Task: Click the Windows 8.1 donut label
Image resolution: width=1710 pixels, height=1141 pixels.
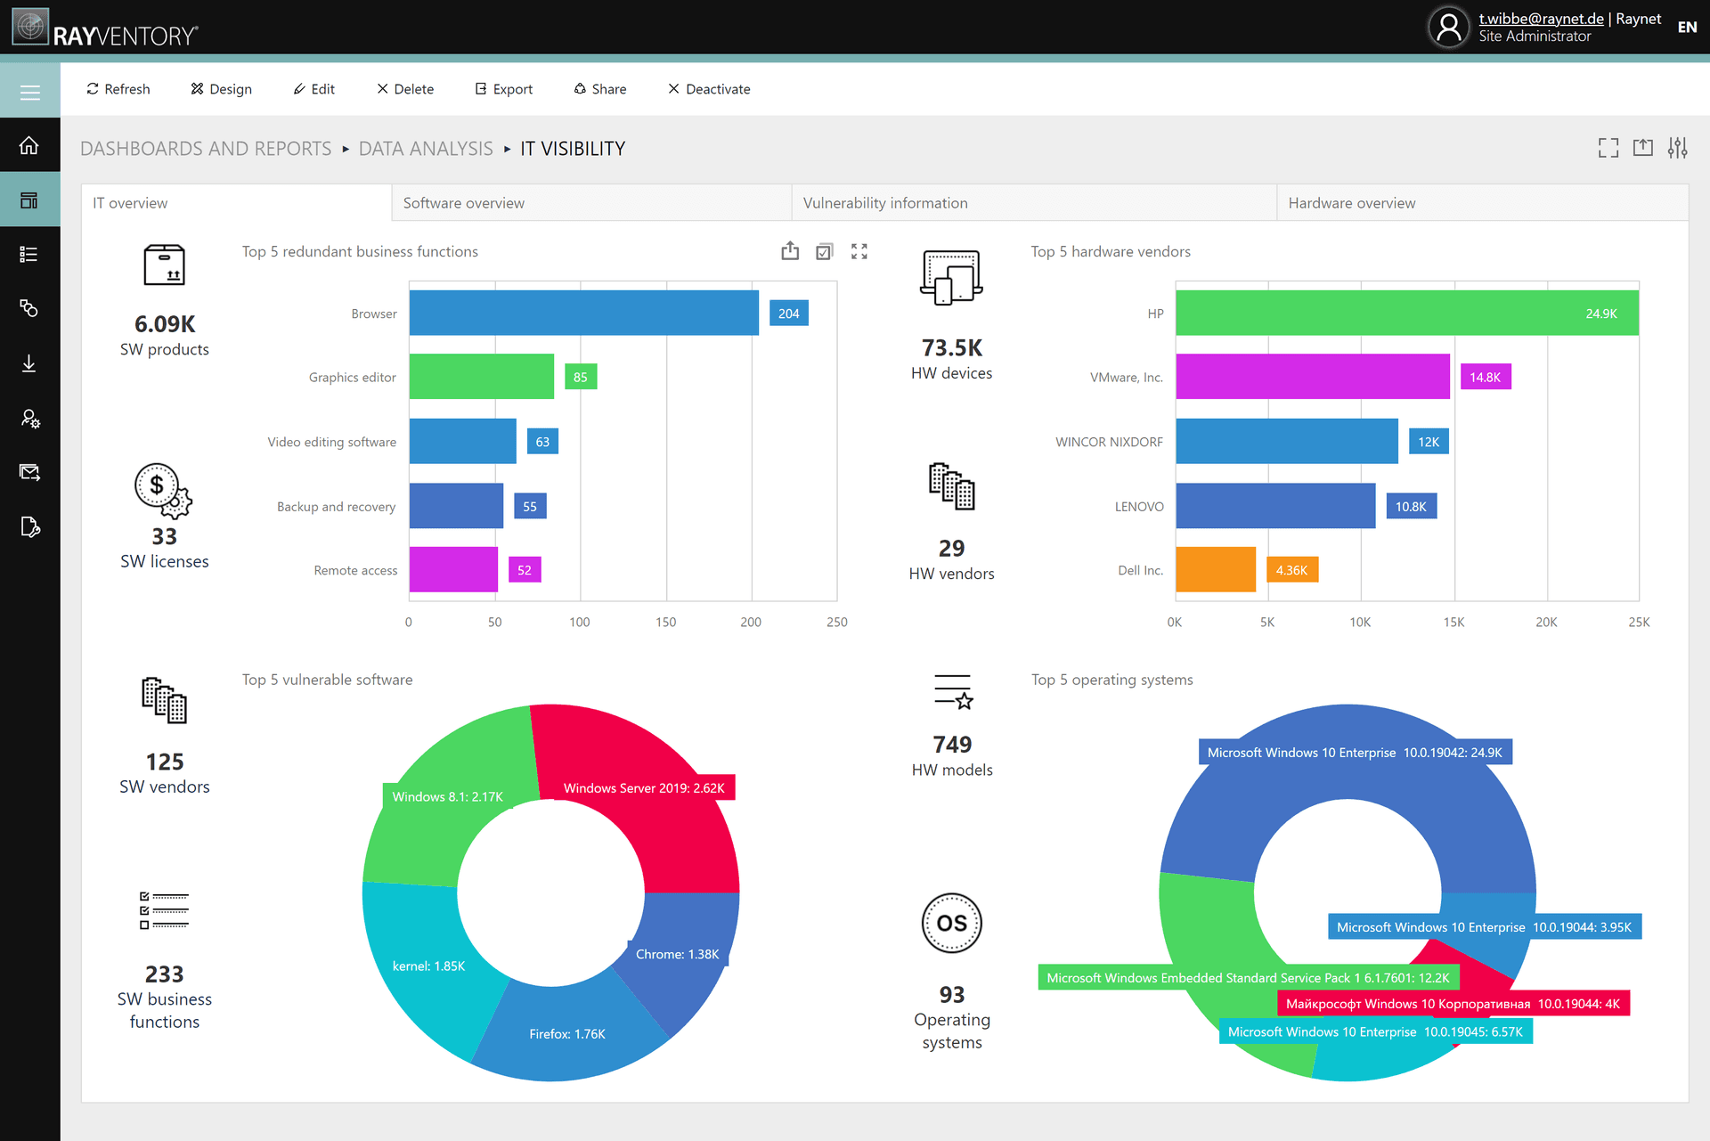Action: (448, 796)
